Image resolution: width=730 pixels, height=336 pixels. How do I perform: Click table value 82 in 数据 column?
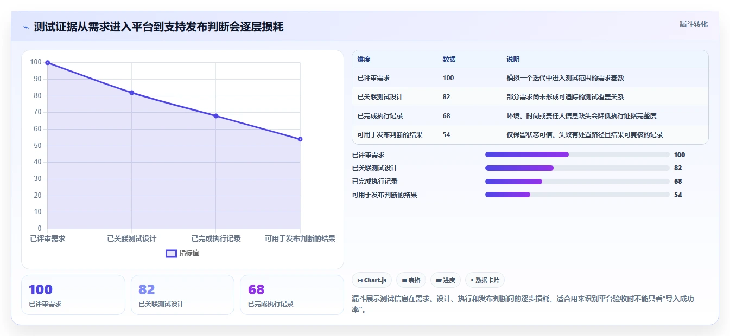447,97
